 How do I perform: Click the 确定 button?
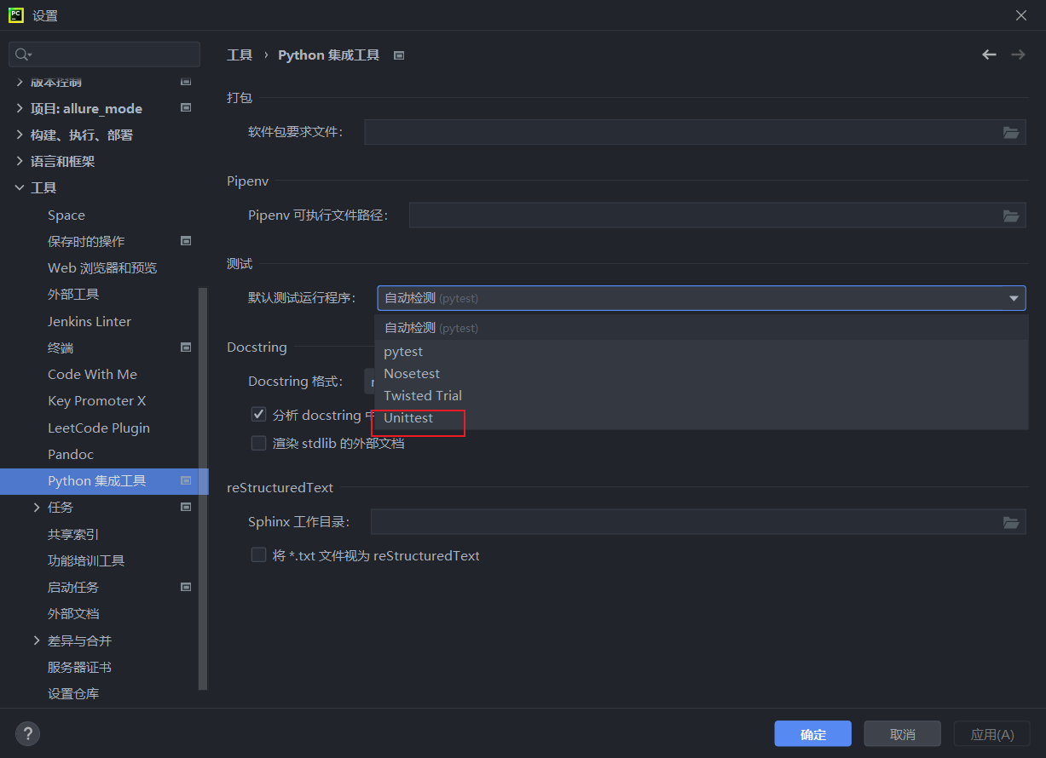(x=813, y=734)
